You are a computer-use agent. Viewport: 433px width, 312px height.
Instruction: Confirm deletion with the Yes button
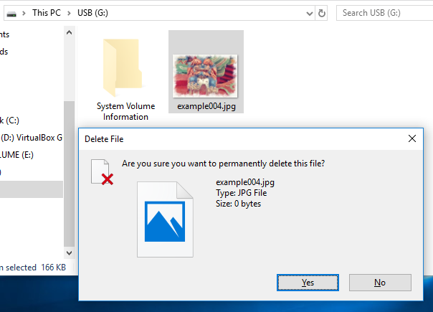[308, 283]
